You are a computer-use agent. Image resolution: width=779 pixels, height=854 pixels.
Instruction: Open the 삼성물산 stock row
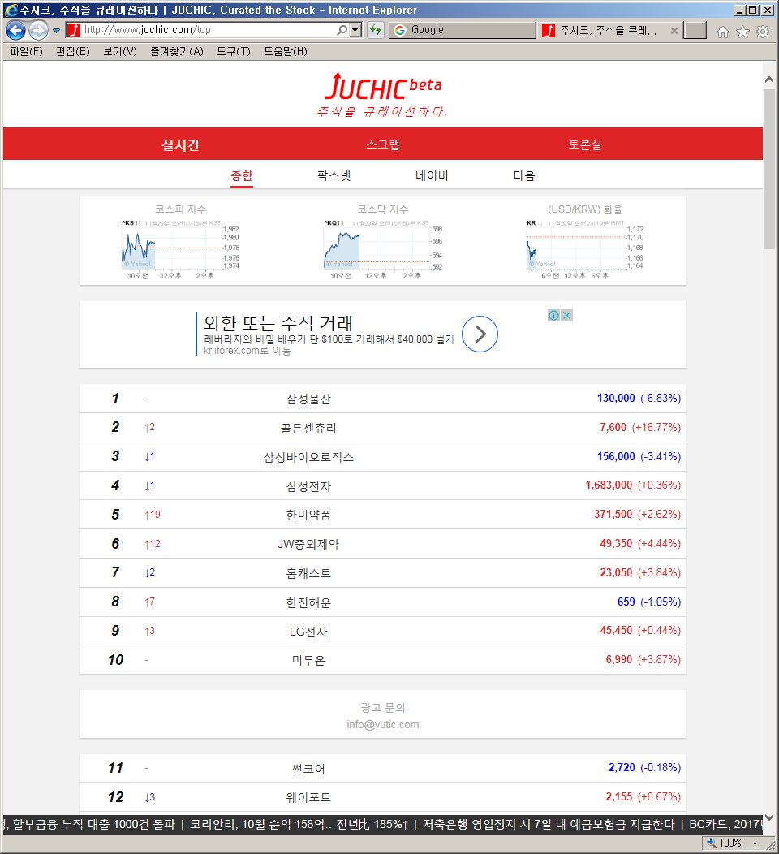coord(383,399)
